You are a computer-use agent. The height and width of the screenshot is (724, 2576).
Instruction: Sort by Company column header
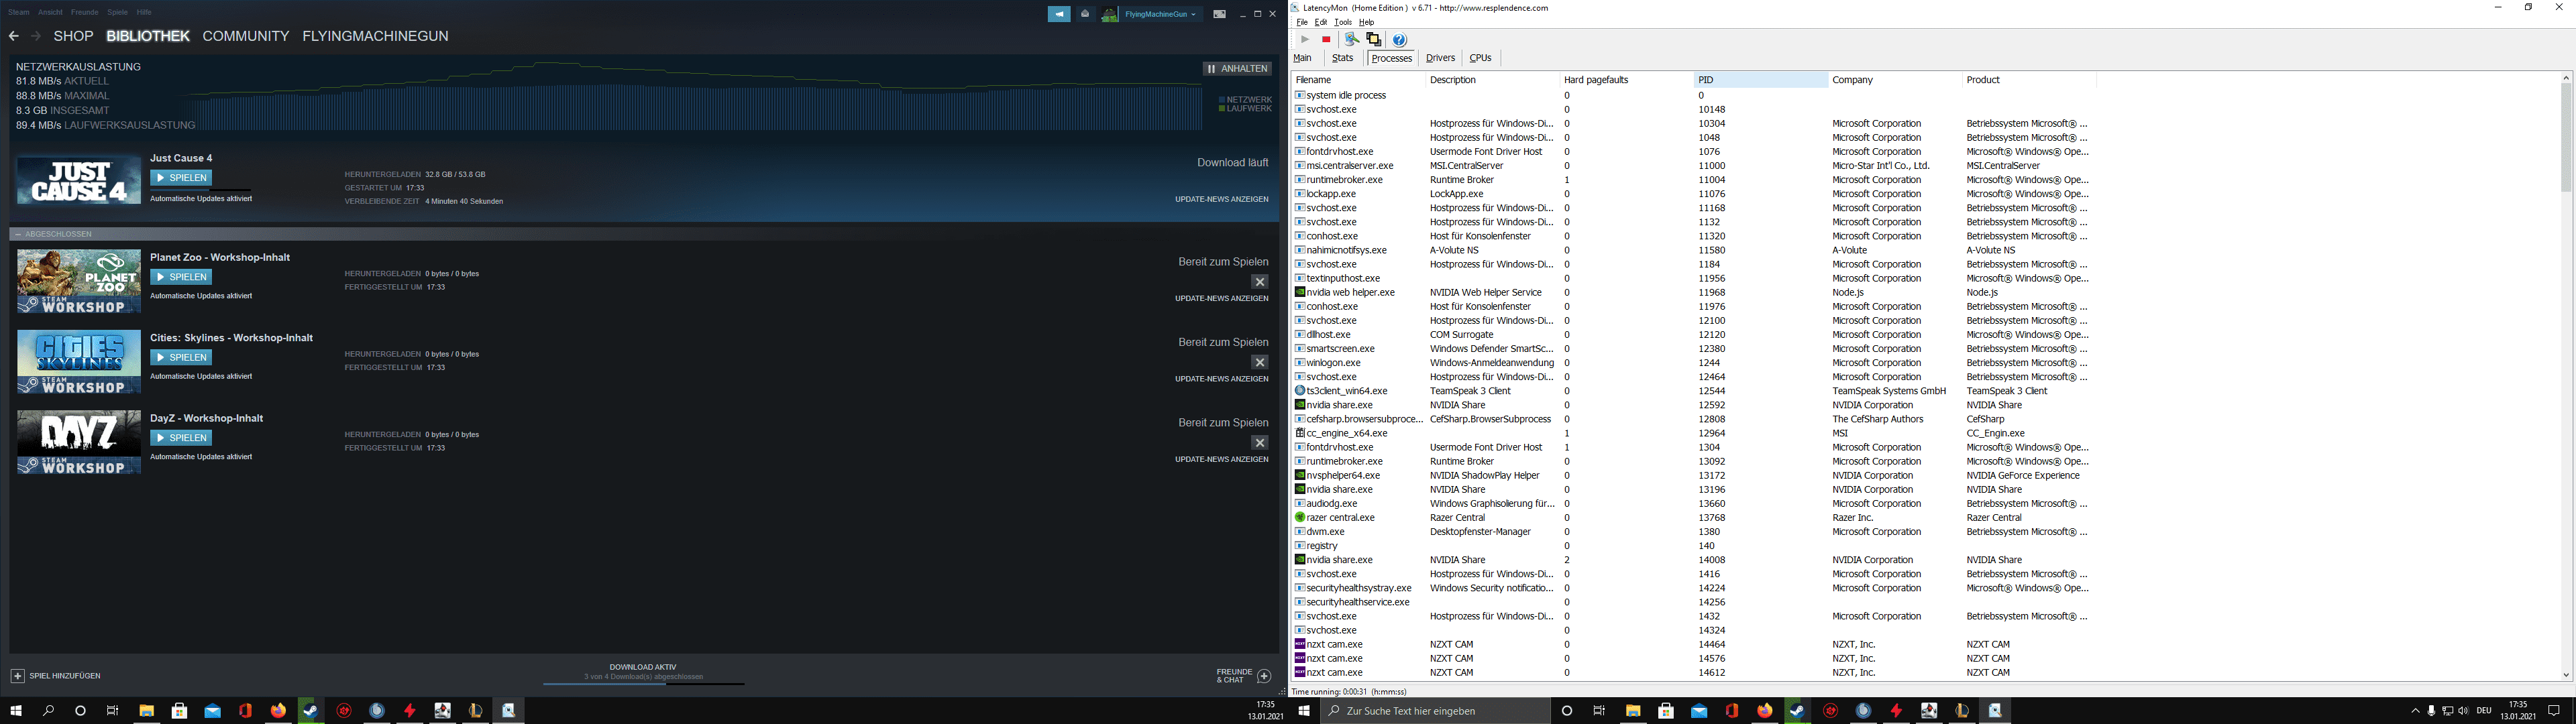(x=1895, y=80)
